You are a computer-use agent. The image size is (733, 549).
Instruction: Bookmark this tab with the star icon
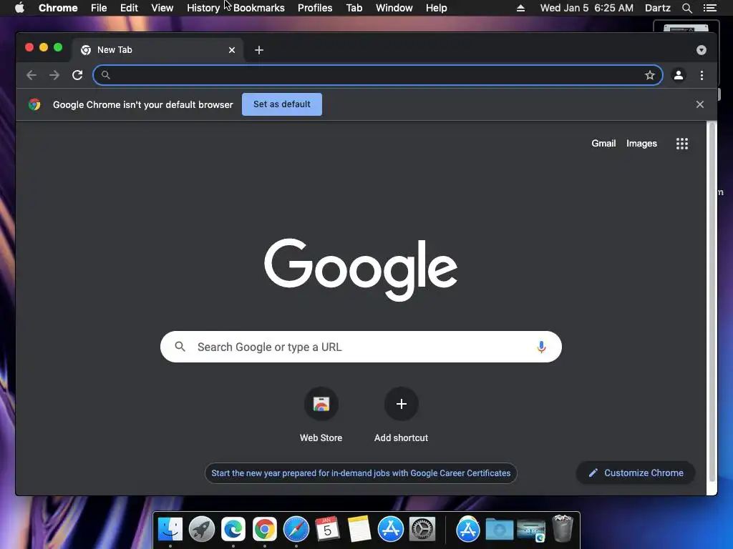650,75
